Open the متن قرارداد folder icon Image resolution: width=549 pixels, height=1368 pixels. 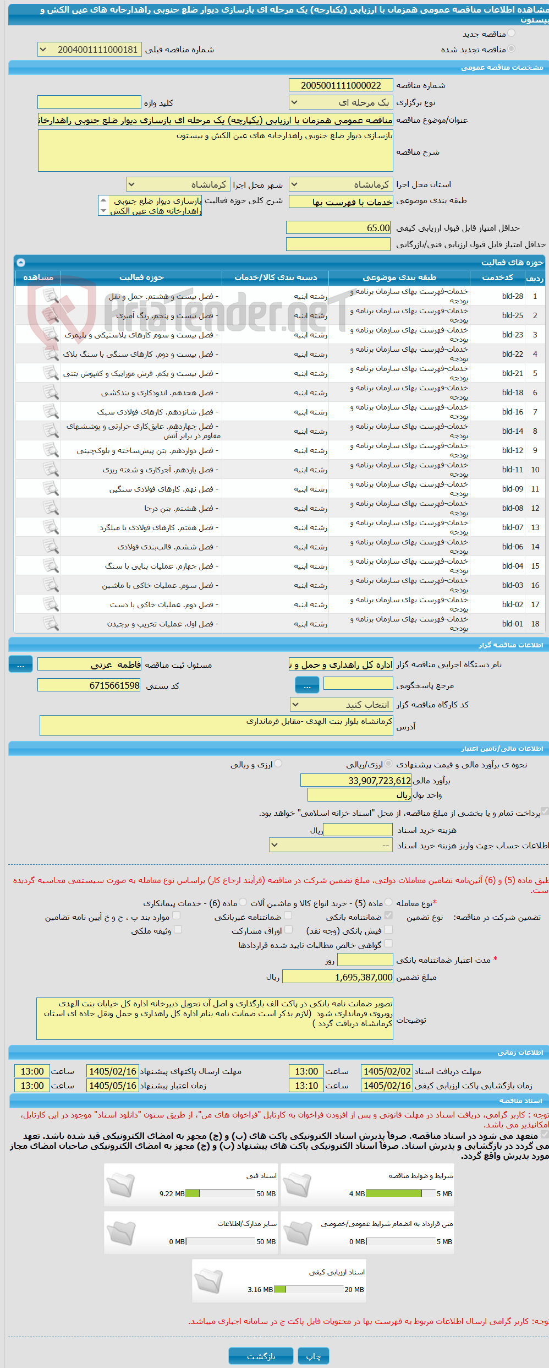(297, 1233)
